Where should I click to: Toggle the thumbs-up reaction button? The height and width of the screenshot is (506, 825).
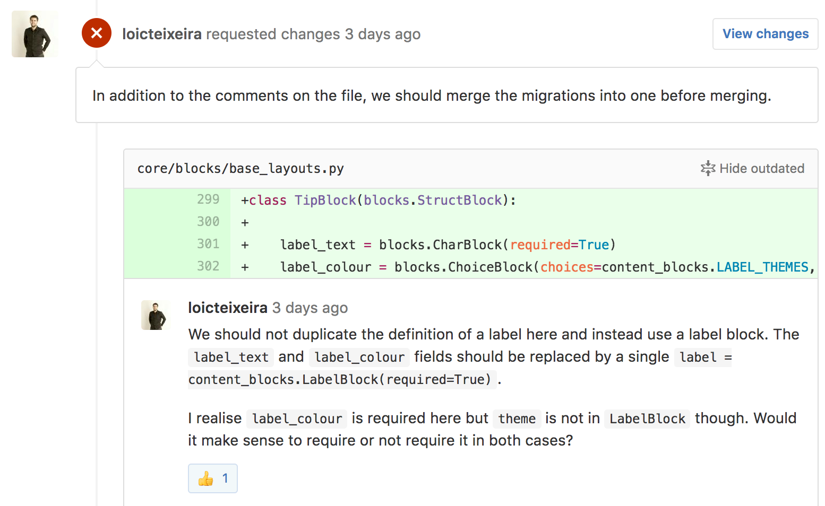tap(213, 478)
